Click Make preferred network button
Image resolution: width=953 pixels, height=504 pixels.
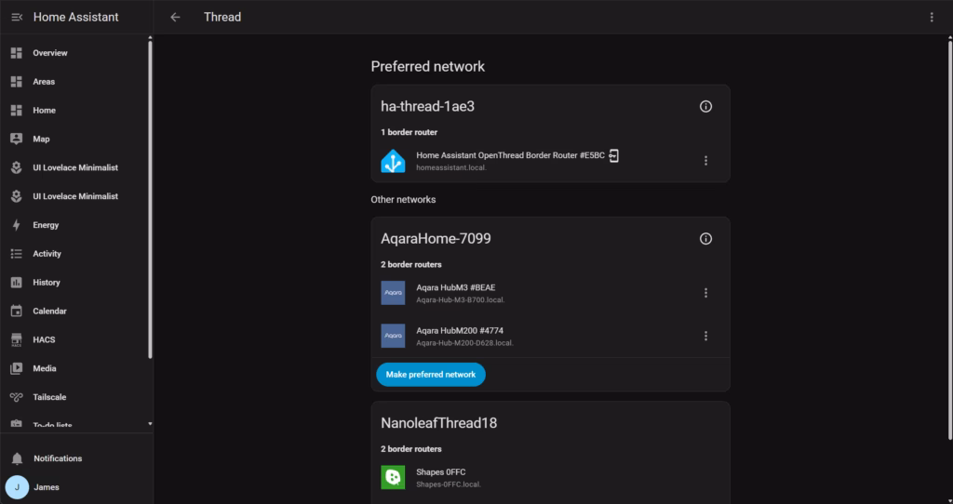431,374
